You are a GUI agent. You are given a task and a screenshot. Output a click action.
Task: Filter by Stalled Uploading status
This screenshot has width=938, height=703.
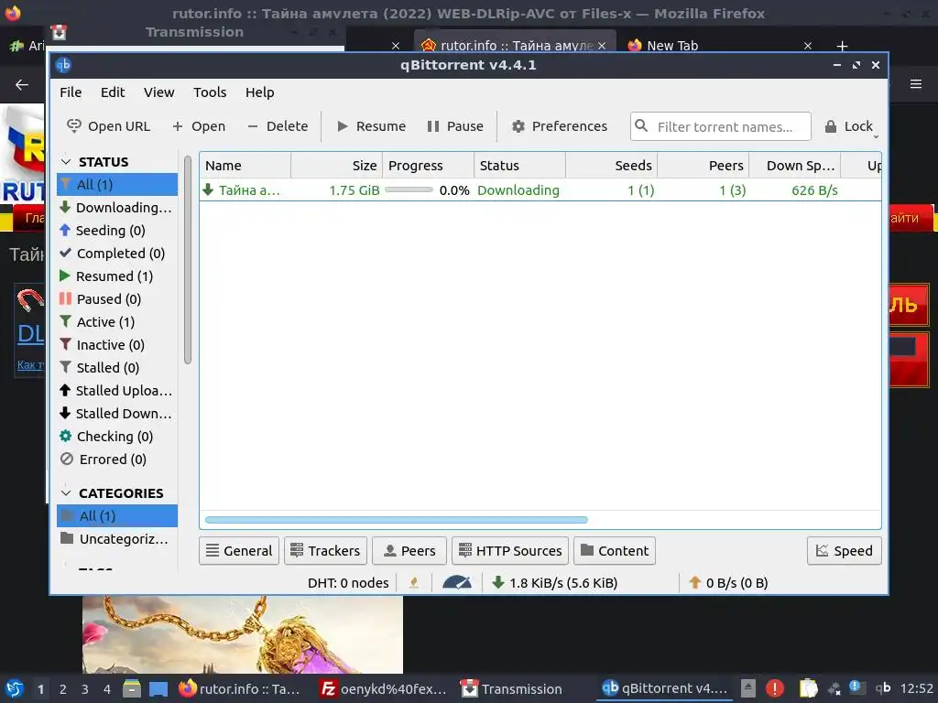[117, 390]
